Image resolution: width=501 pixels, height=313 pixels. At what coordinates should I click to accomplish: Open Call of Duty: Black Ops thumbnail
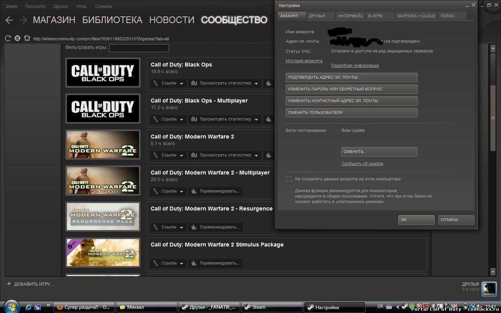[103, 72]
